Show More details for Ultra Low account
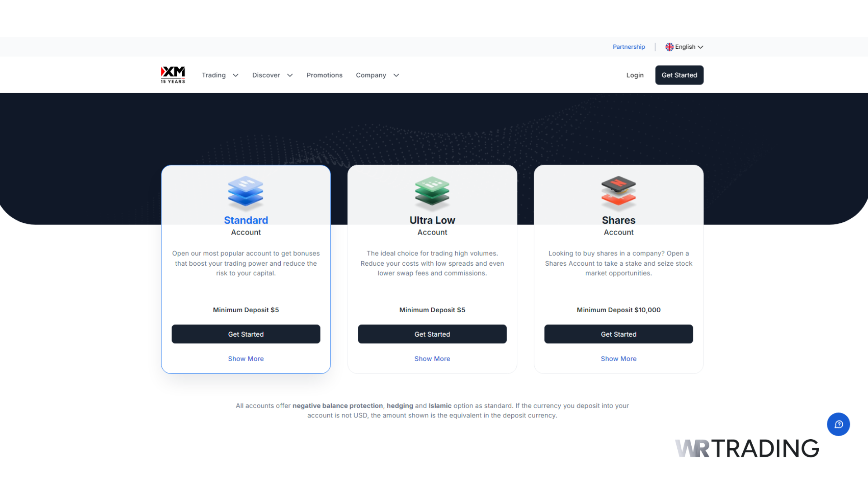The height and width of the screenshot is (488, 868). (432, 358)
